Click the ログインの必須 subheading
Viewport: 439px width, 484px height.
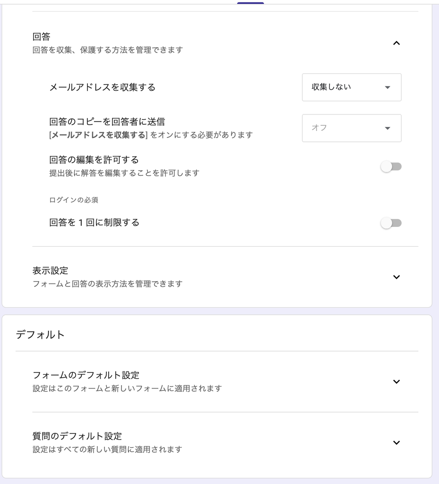[x=74, y=200]
